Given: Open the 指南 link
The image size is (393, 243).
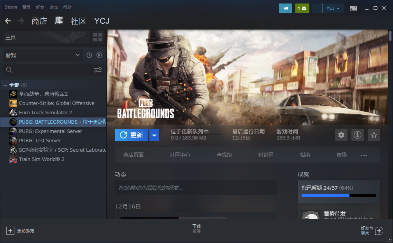Looking at the screenshot, I should (305, 155).
